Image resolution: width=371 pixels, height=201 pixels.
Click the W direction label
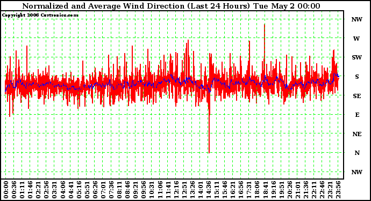pos(356,39)
